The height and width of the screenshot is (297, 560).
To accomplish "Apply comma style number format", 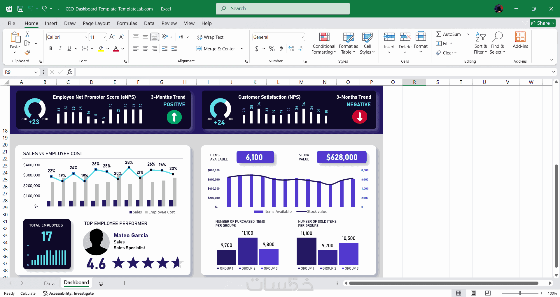I will [281, 49].
